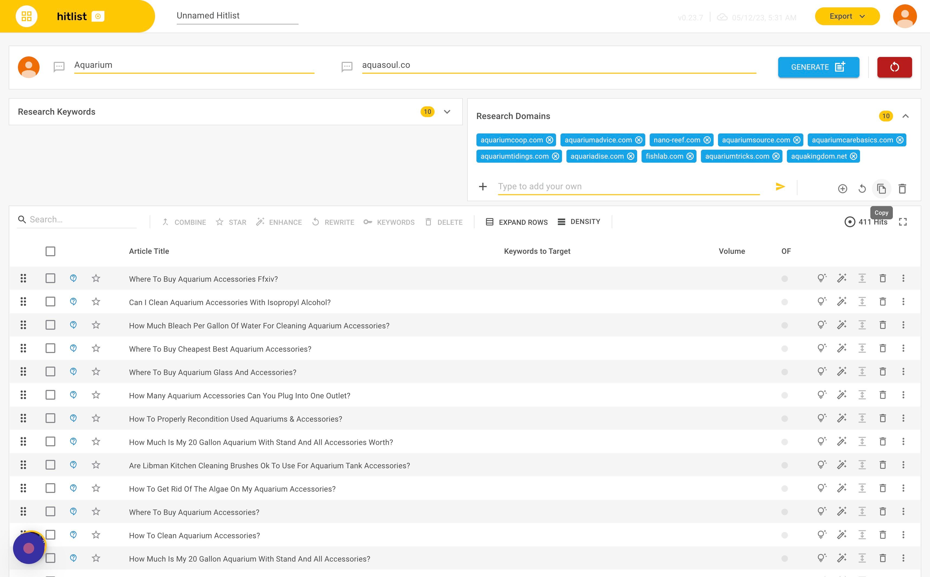The height and width of the screenshot is (577, 930).
Task: Click the plus icon beside domain input
Action: [483, 187]
